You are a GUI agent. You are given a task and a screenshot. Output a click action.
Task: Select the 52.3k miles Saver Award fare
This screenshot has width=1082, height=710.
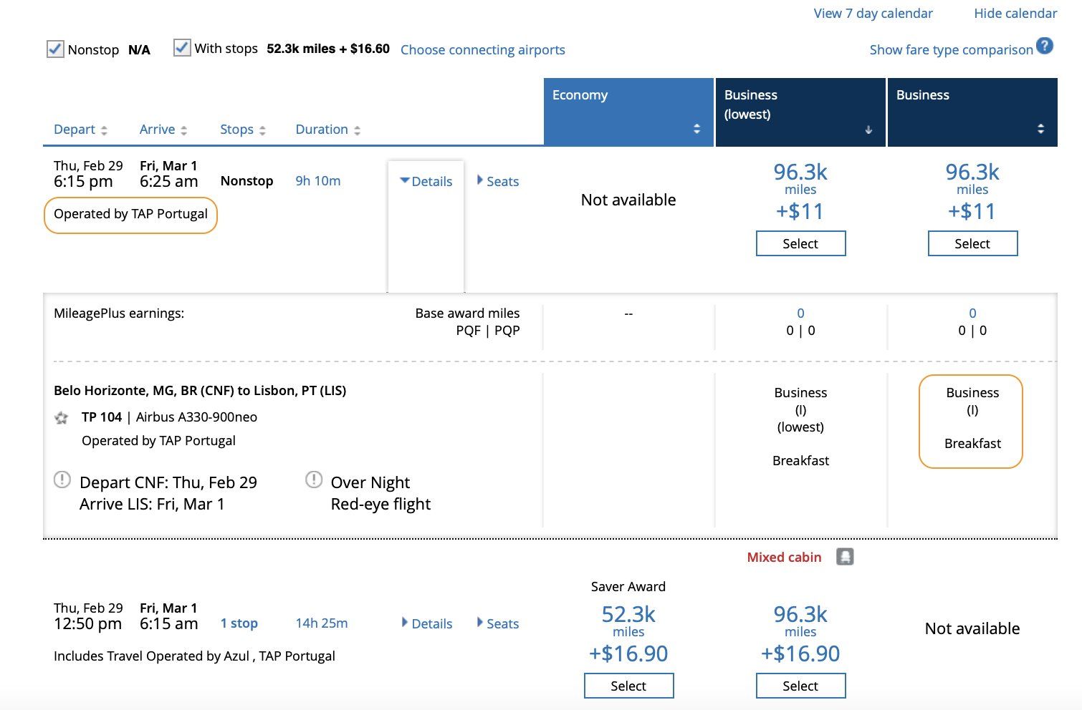point(628,686)
